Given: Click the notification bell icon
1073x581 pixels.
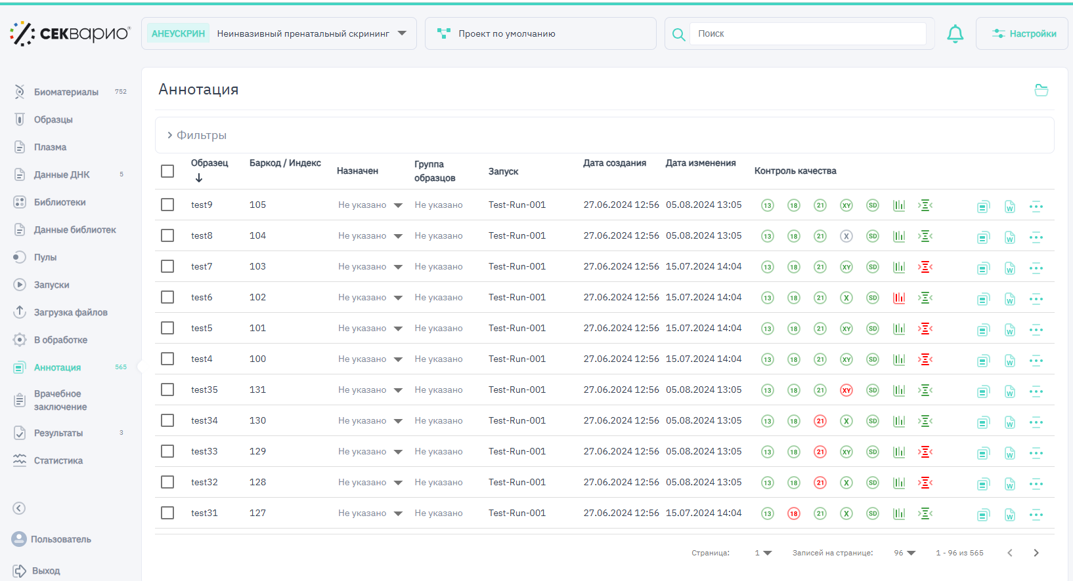Looking at the screenshot, I should pyautogui.click(x=955, y=34).
